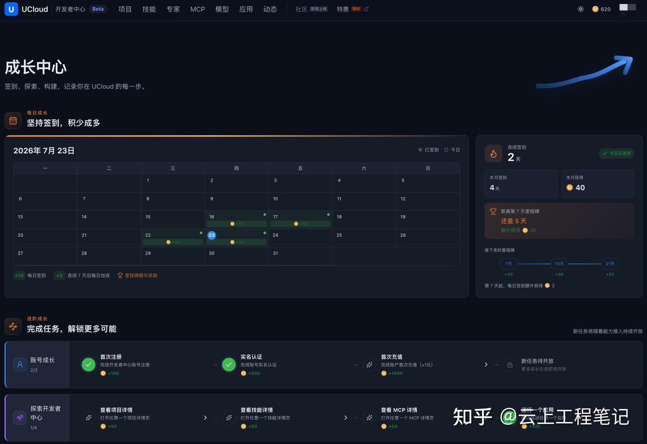This screenshot has height=444, width=647.
Task: Open the external link icon beside 特惠
Action: (x=366, y=9)
